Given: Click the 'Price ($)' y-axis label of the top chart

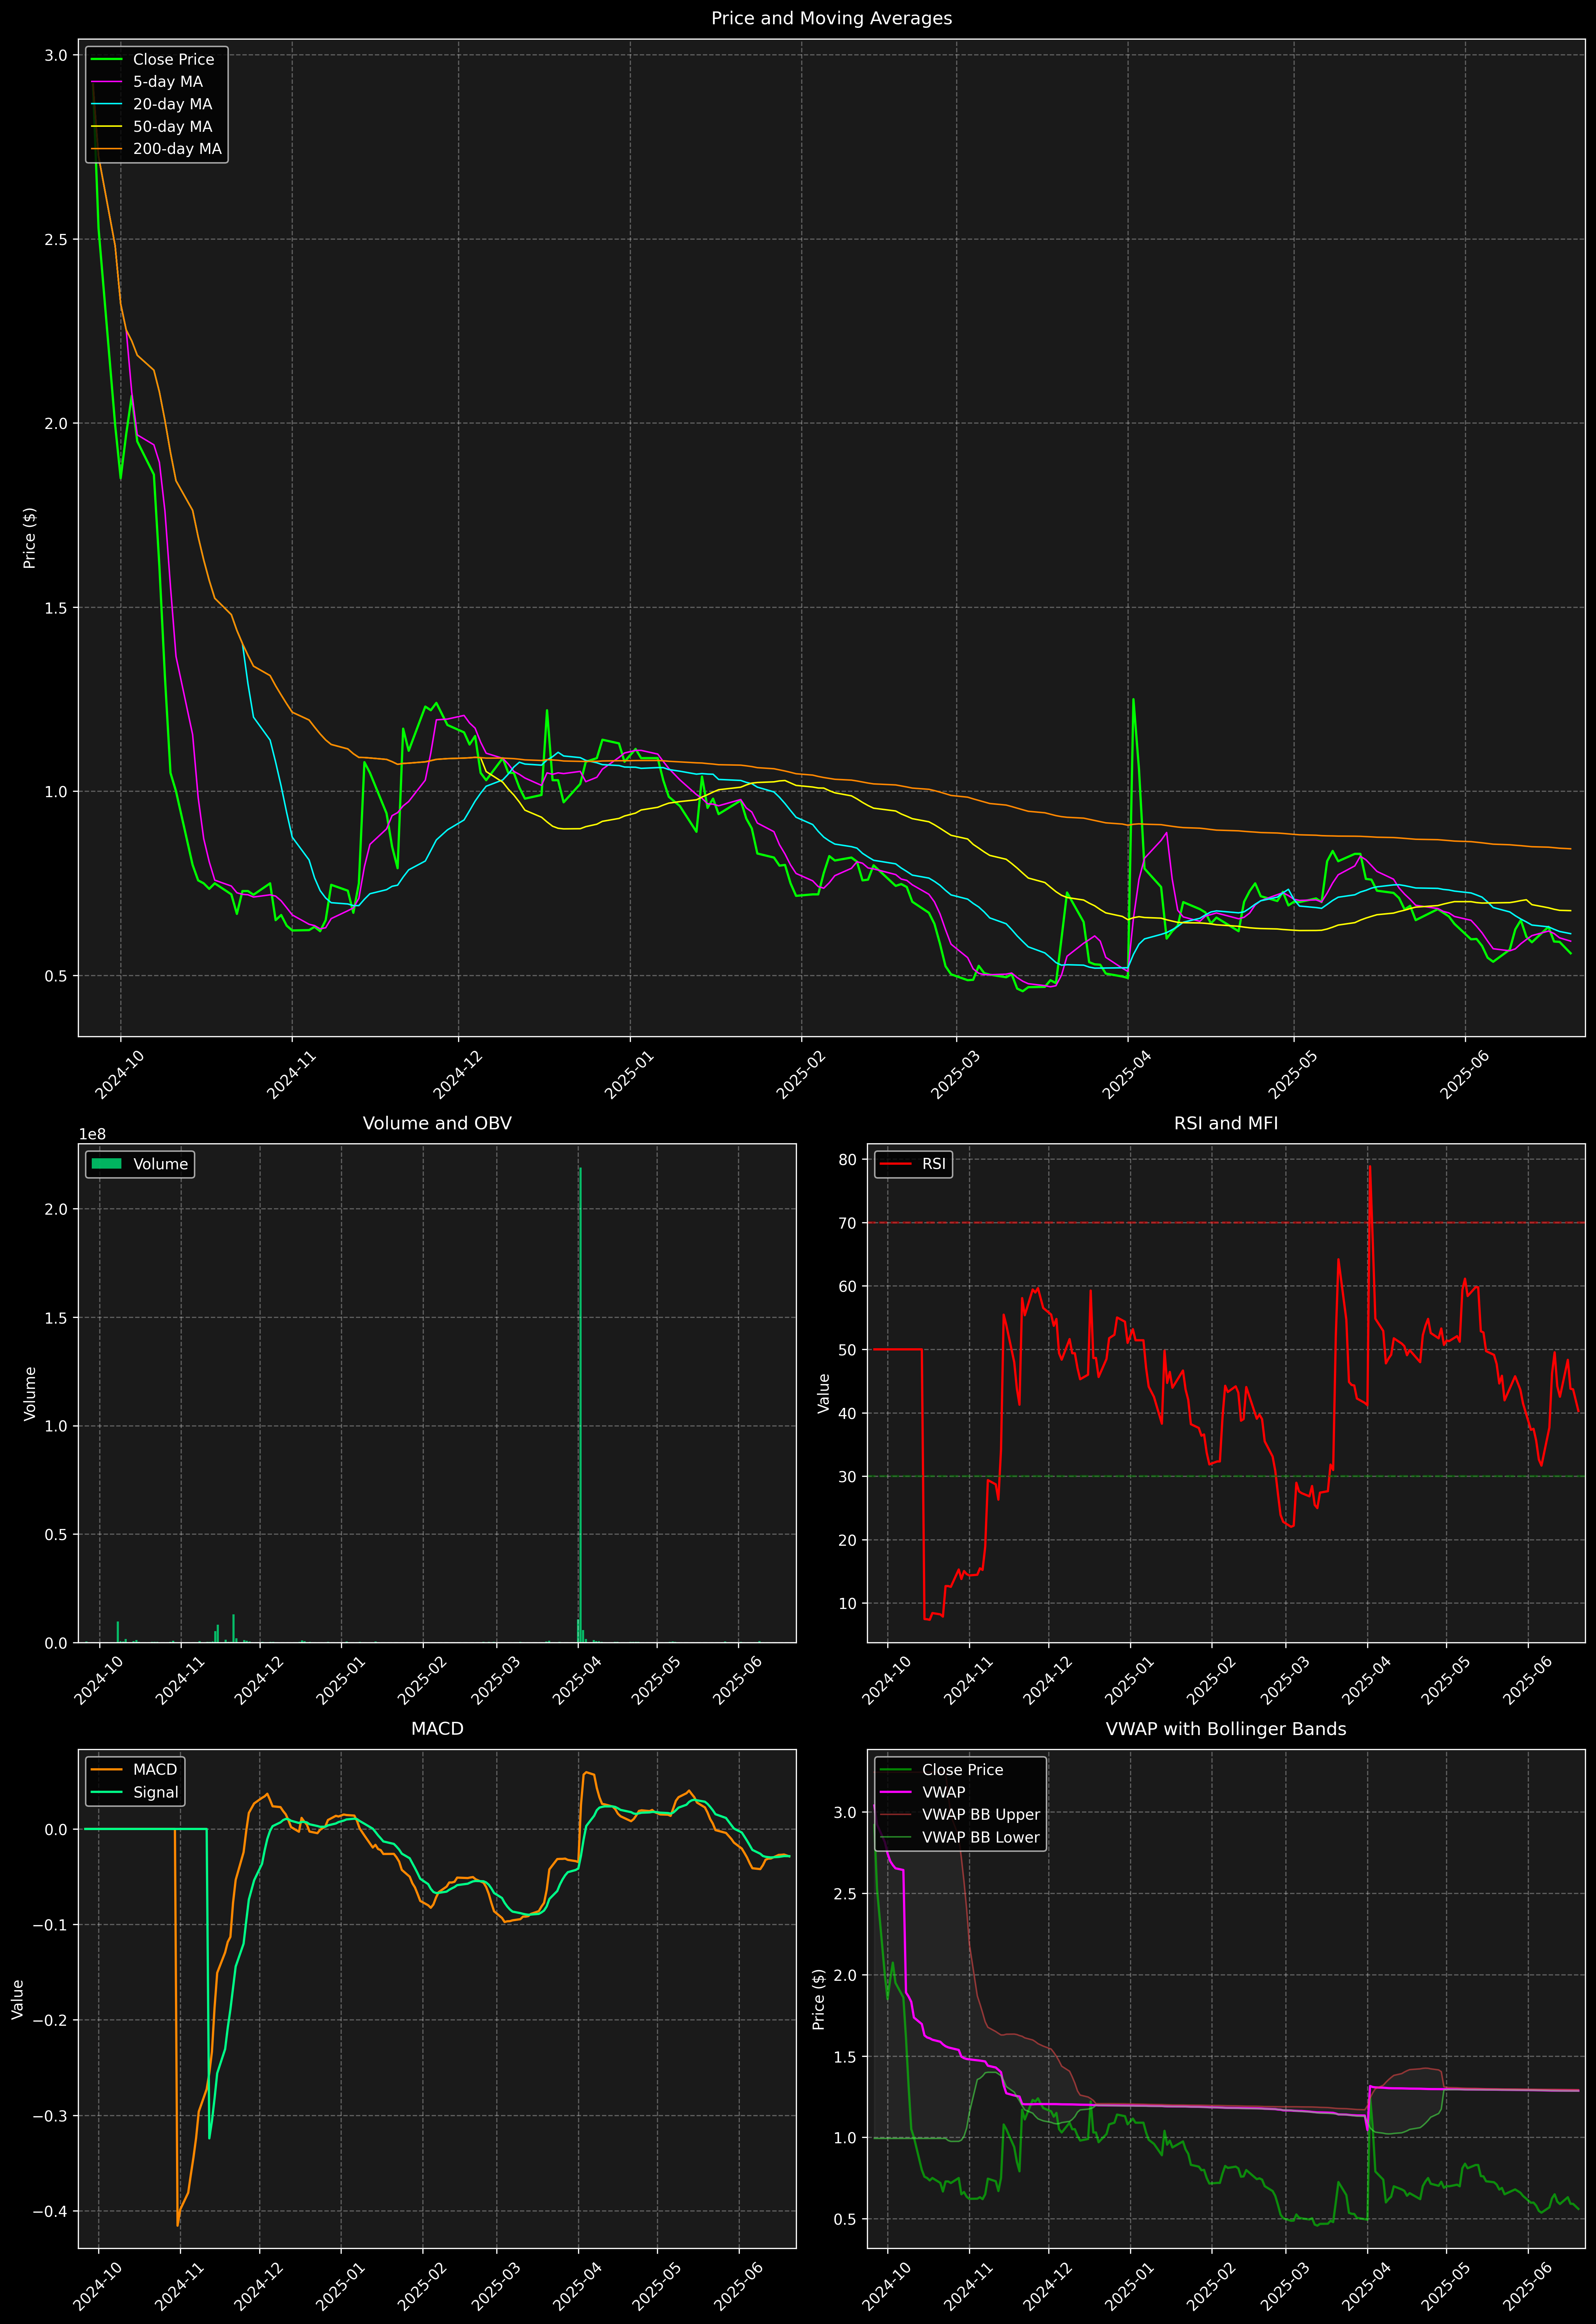Looking at the screenshot, I should (x=30, y=538).
